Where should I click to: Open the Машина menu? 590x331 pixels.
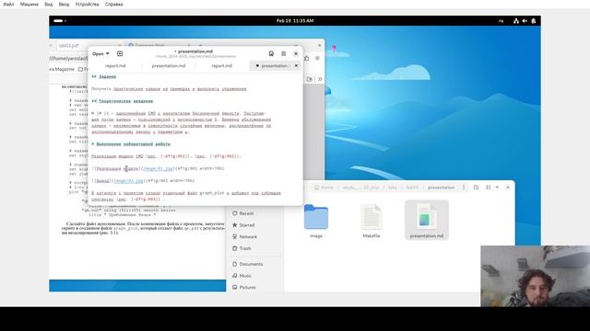[x=29, y=4]
